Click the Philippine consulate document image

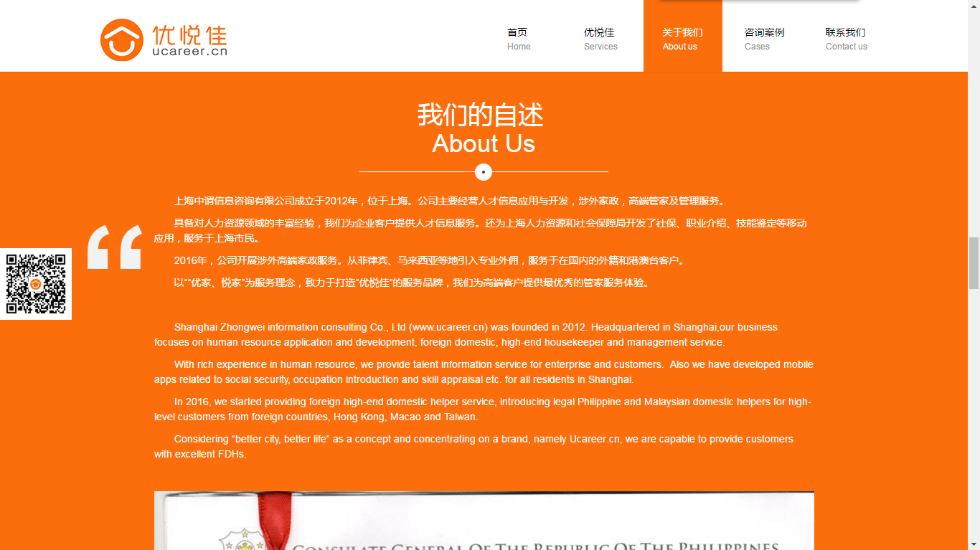[484, 521]
